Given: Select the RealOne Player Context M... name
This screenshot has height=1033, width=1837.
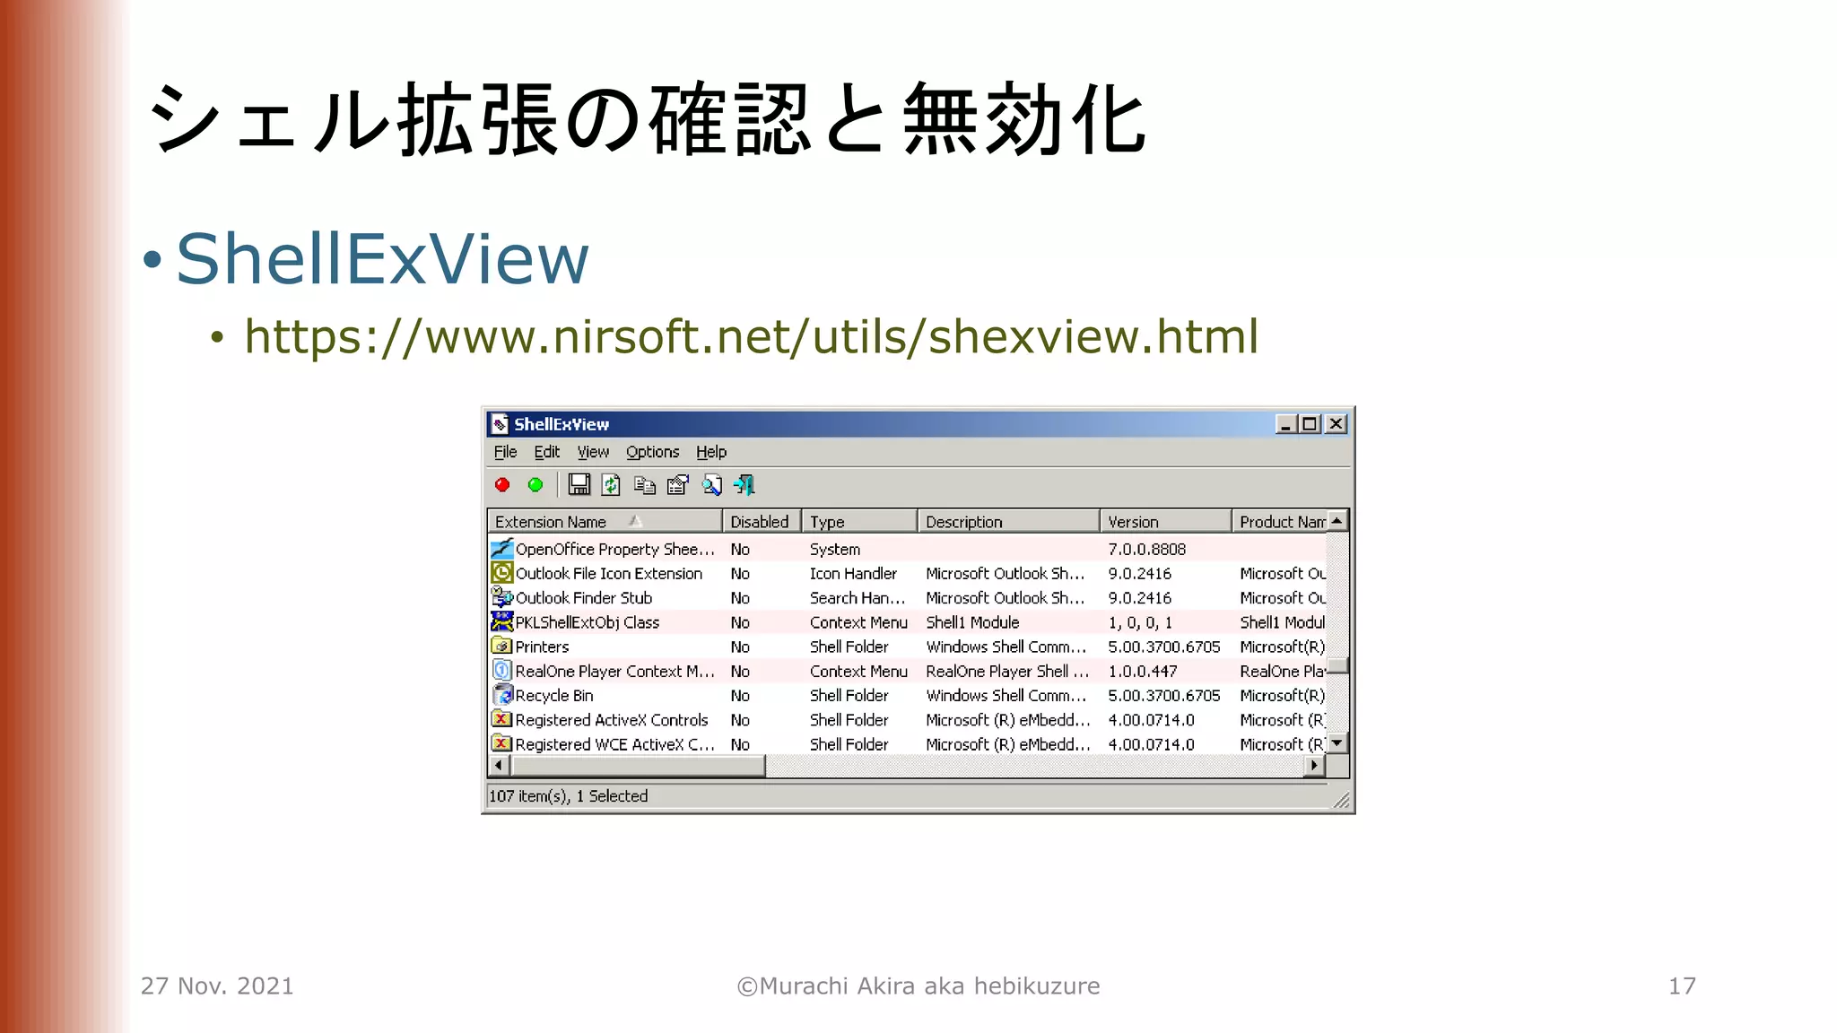Looking at the screenshot, I should [x=615, y=671].
